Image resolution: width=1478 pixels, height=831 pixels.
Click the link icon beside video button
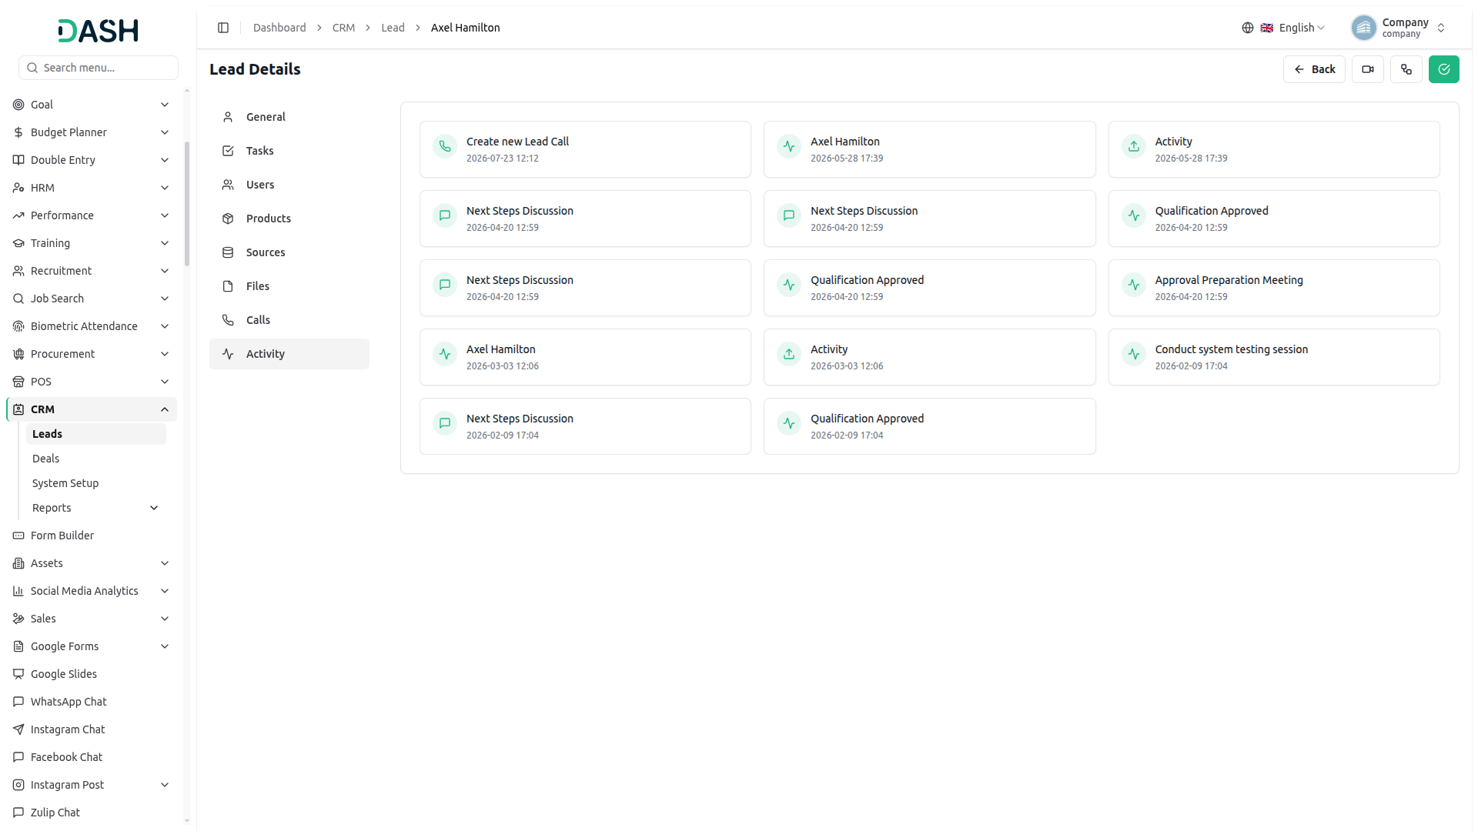click(1406, 69)
